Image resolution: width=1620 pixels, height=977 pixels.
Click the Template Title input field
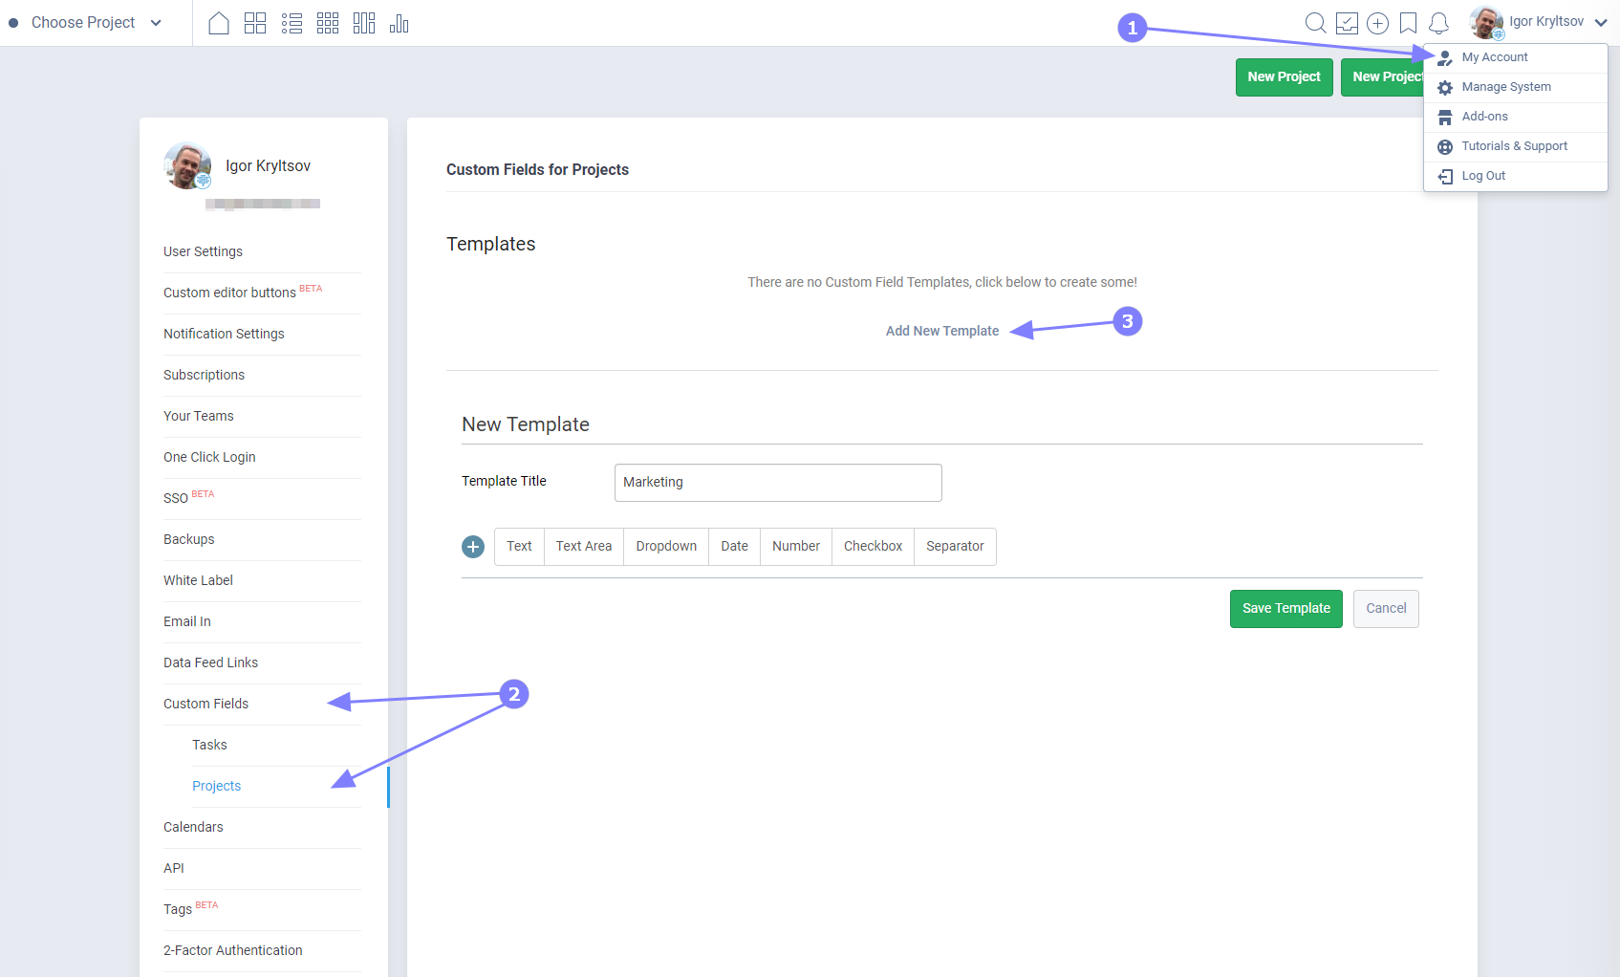pos(778,483)
